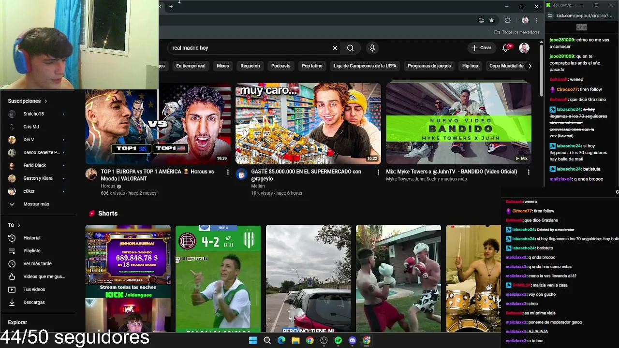The height and width of the screenshot is (348, 619).
Task: Open the Todos los marcadores folder
Action: (516, 32)
